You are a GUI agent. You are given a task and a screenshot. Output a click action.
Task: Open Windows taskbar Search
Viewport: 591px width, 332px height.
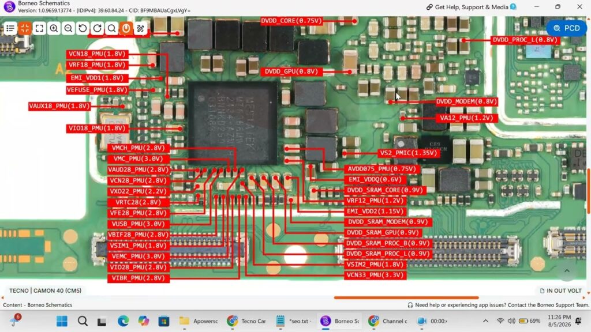pyautogui.click(x=83, y=321)
